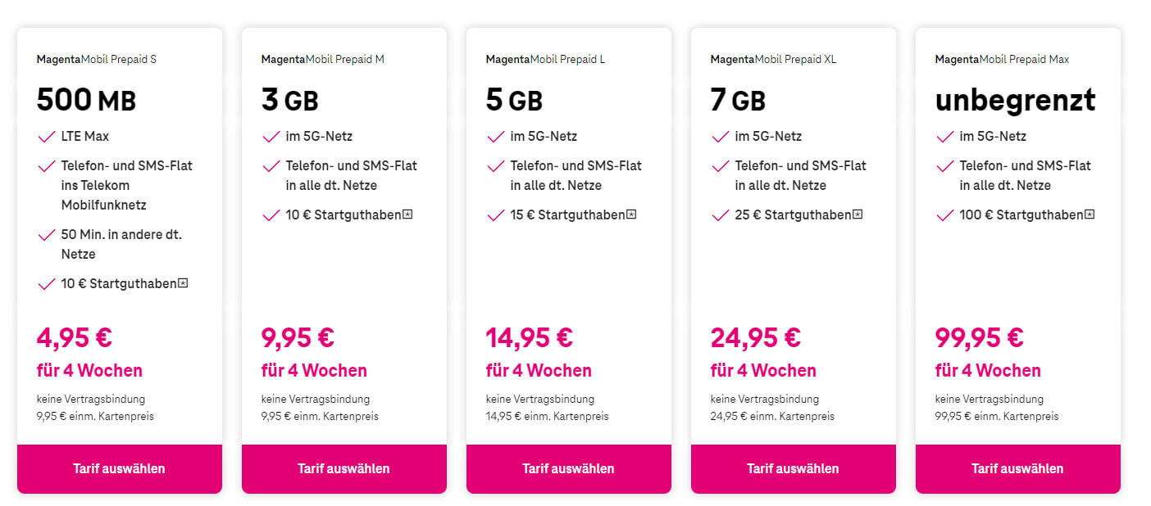The image size is (1151, 506).
Task: Open footnote icon beside Prepaid S Startguthaben
Action: tap(184, 283)
